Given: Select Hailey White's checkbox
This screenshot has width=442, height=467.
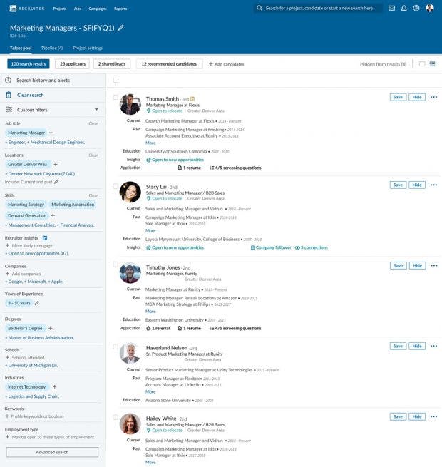Looking at the screenshot, I should (115, 417).
